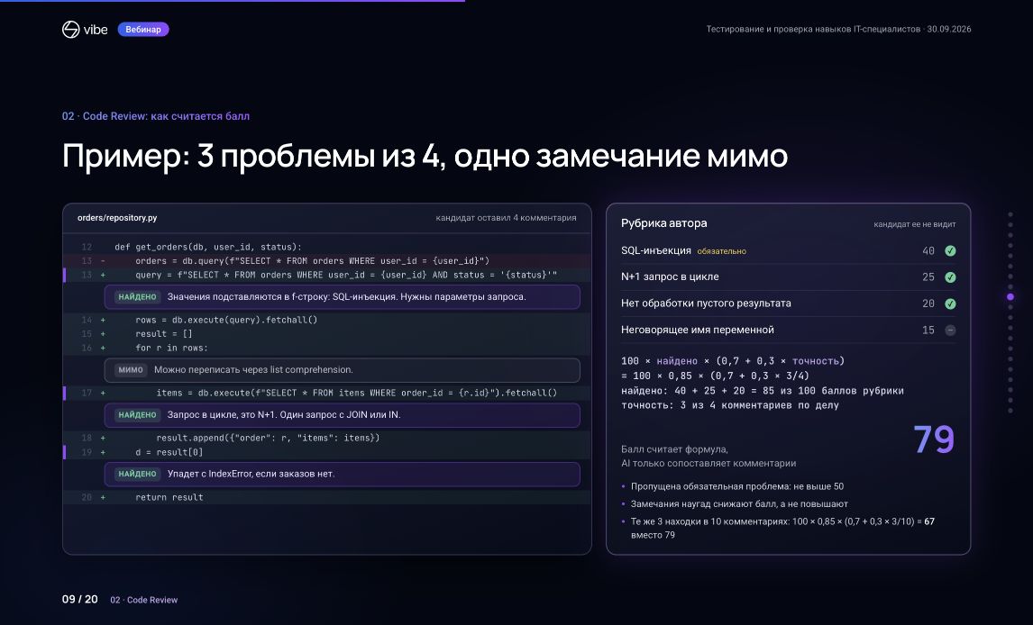
Task: Click green checkmark for N+1 запрос row
Action: point(950,277)
